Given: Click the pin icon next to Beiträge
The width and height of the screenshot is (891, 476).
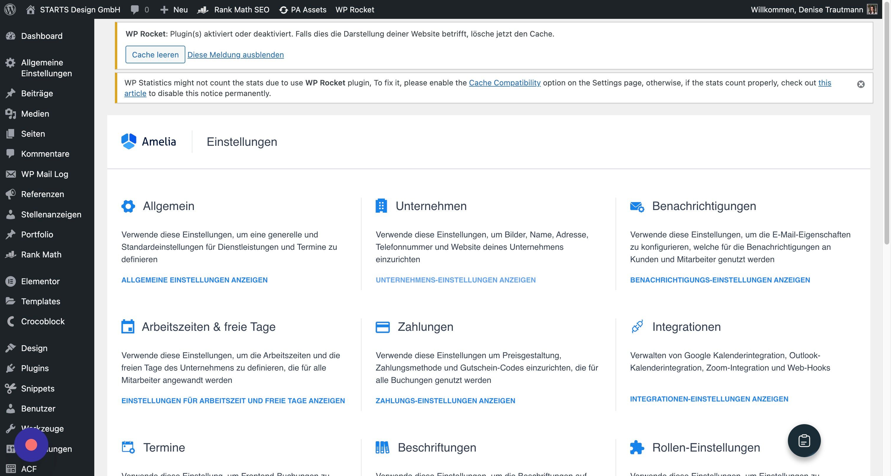Looking at the screenshot, I should pos(11,93).
